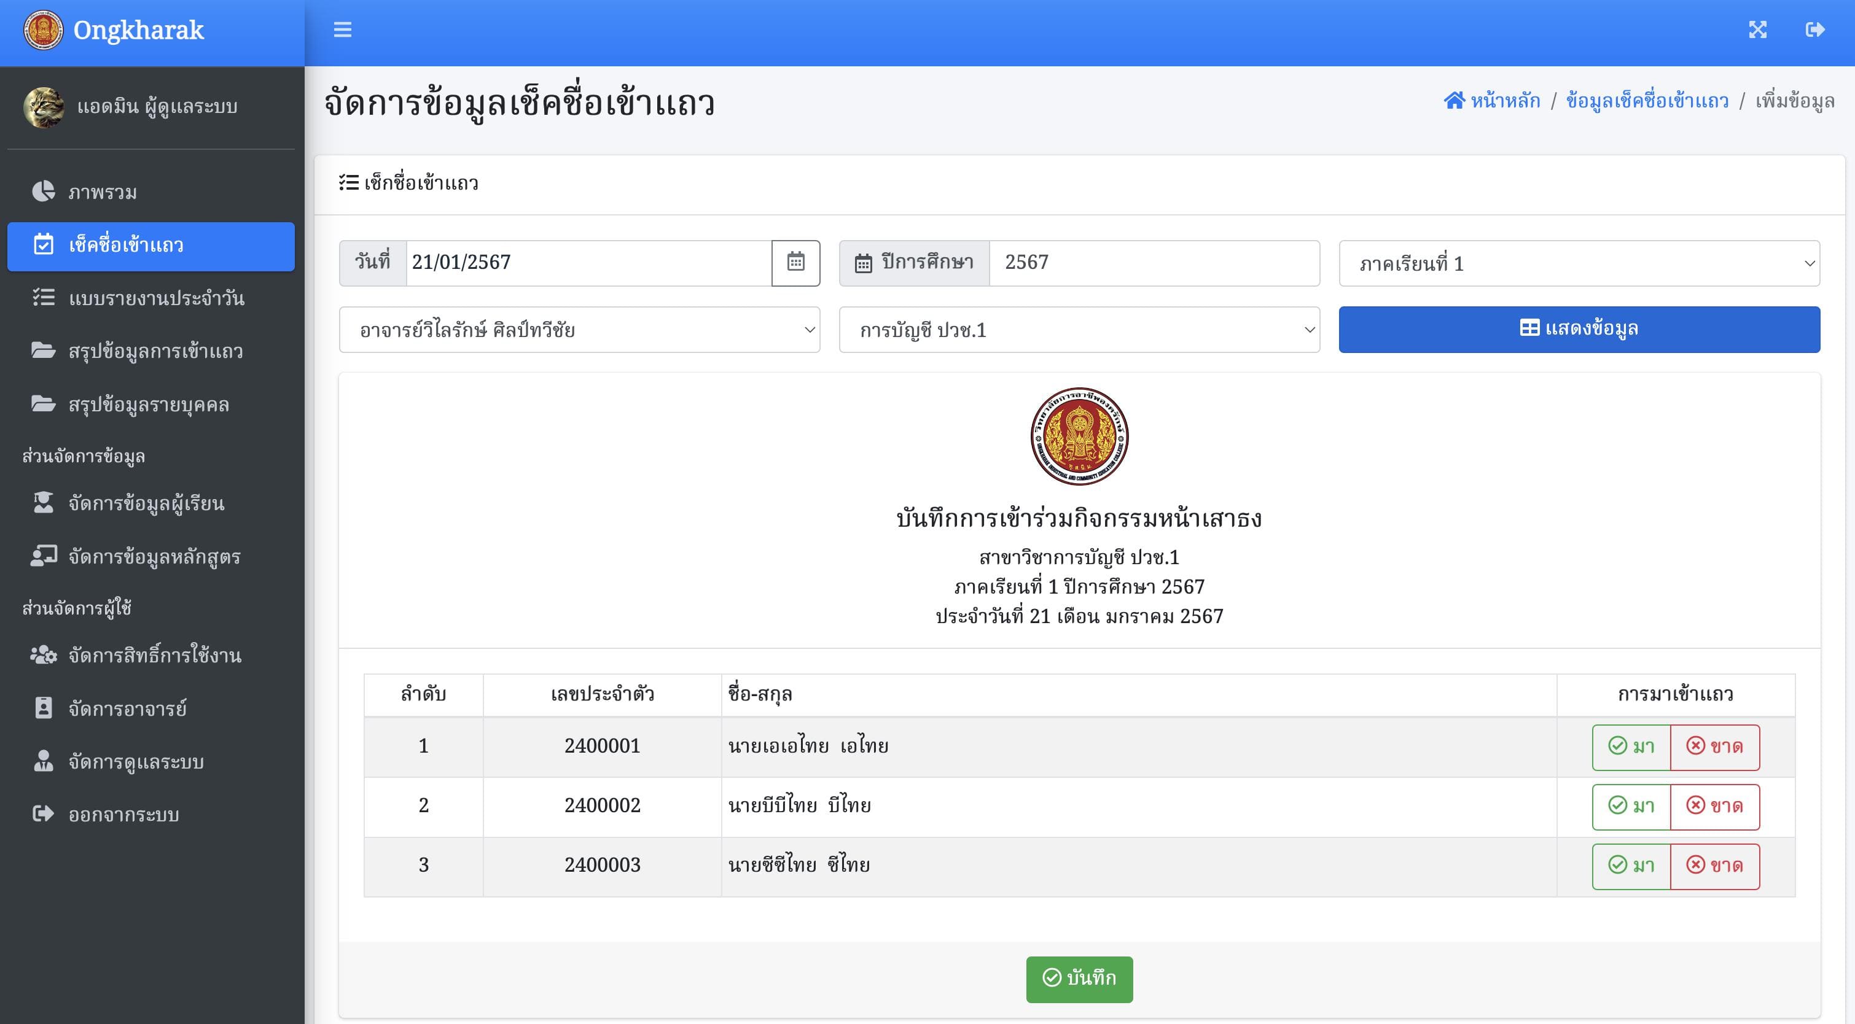Screen dimensions: 1855x1024
Task: Click the logout icon in top bar
Action: [1814, 29]
